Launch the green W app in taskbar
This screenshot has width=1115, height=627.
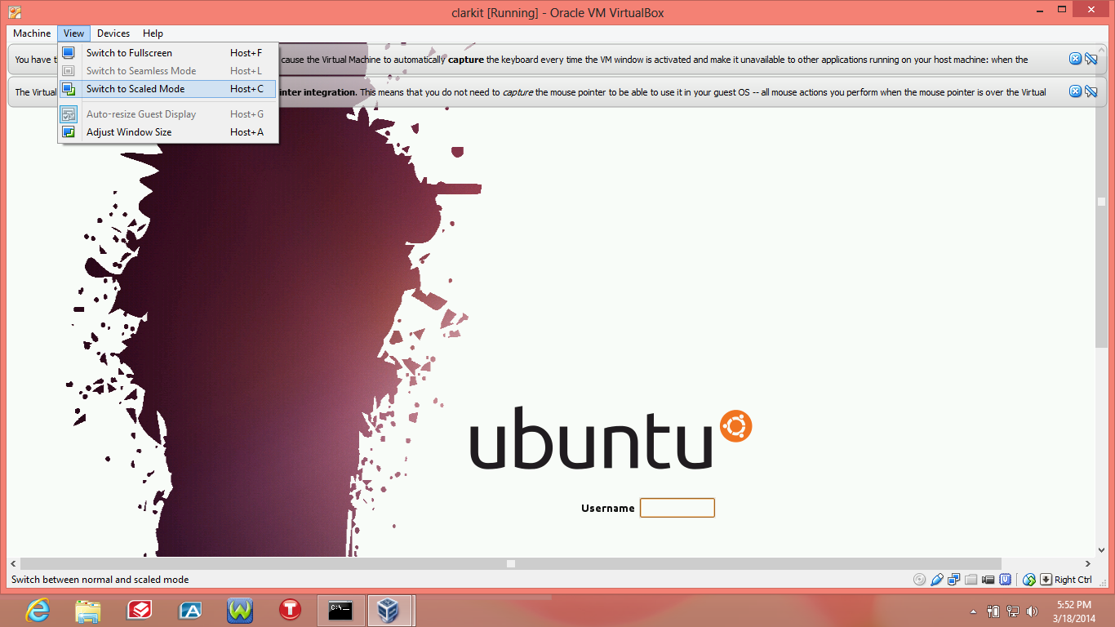click(x=240, y=610)
